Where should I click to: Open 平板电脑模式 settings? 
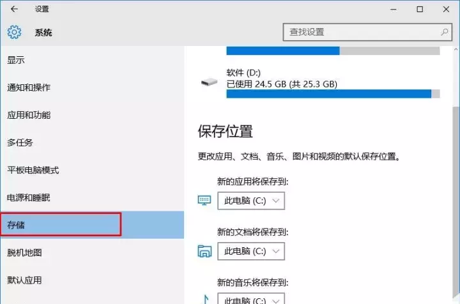tap(92, 170)
